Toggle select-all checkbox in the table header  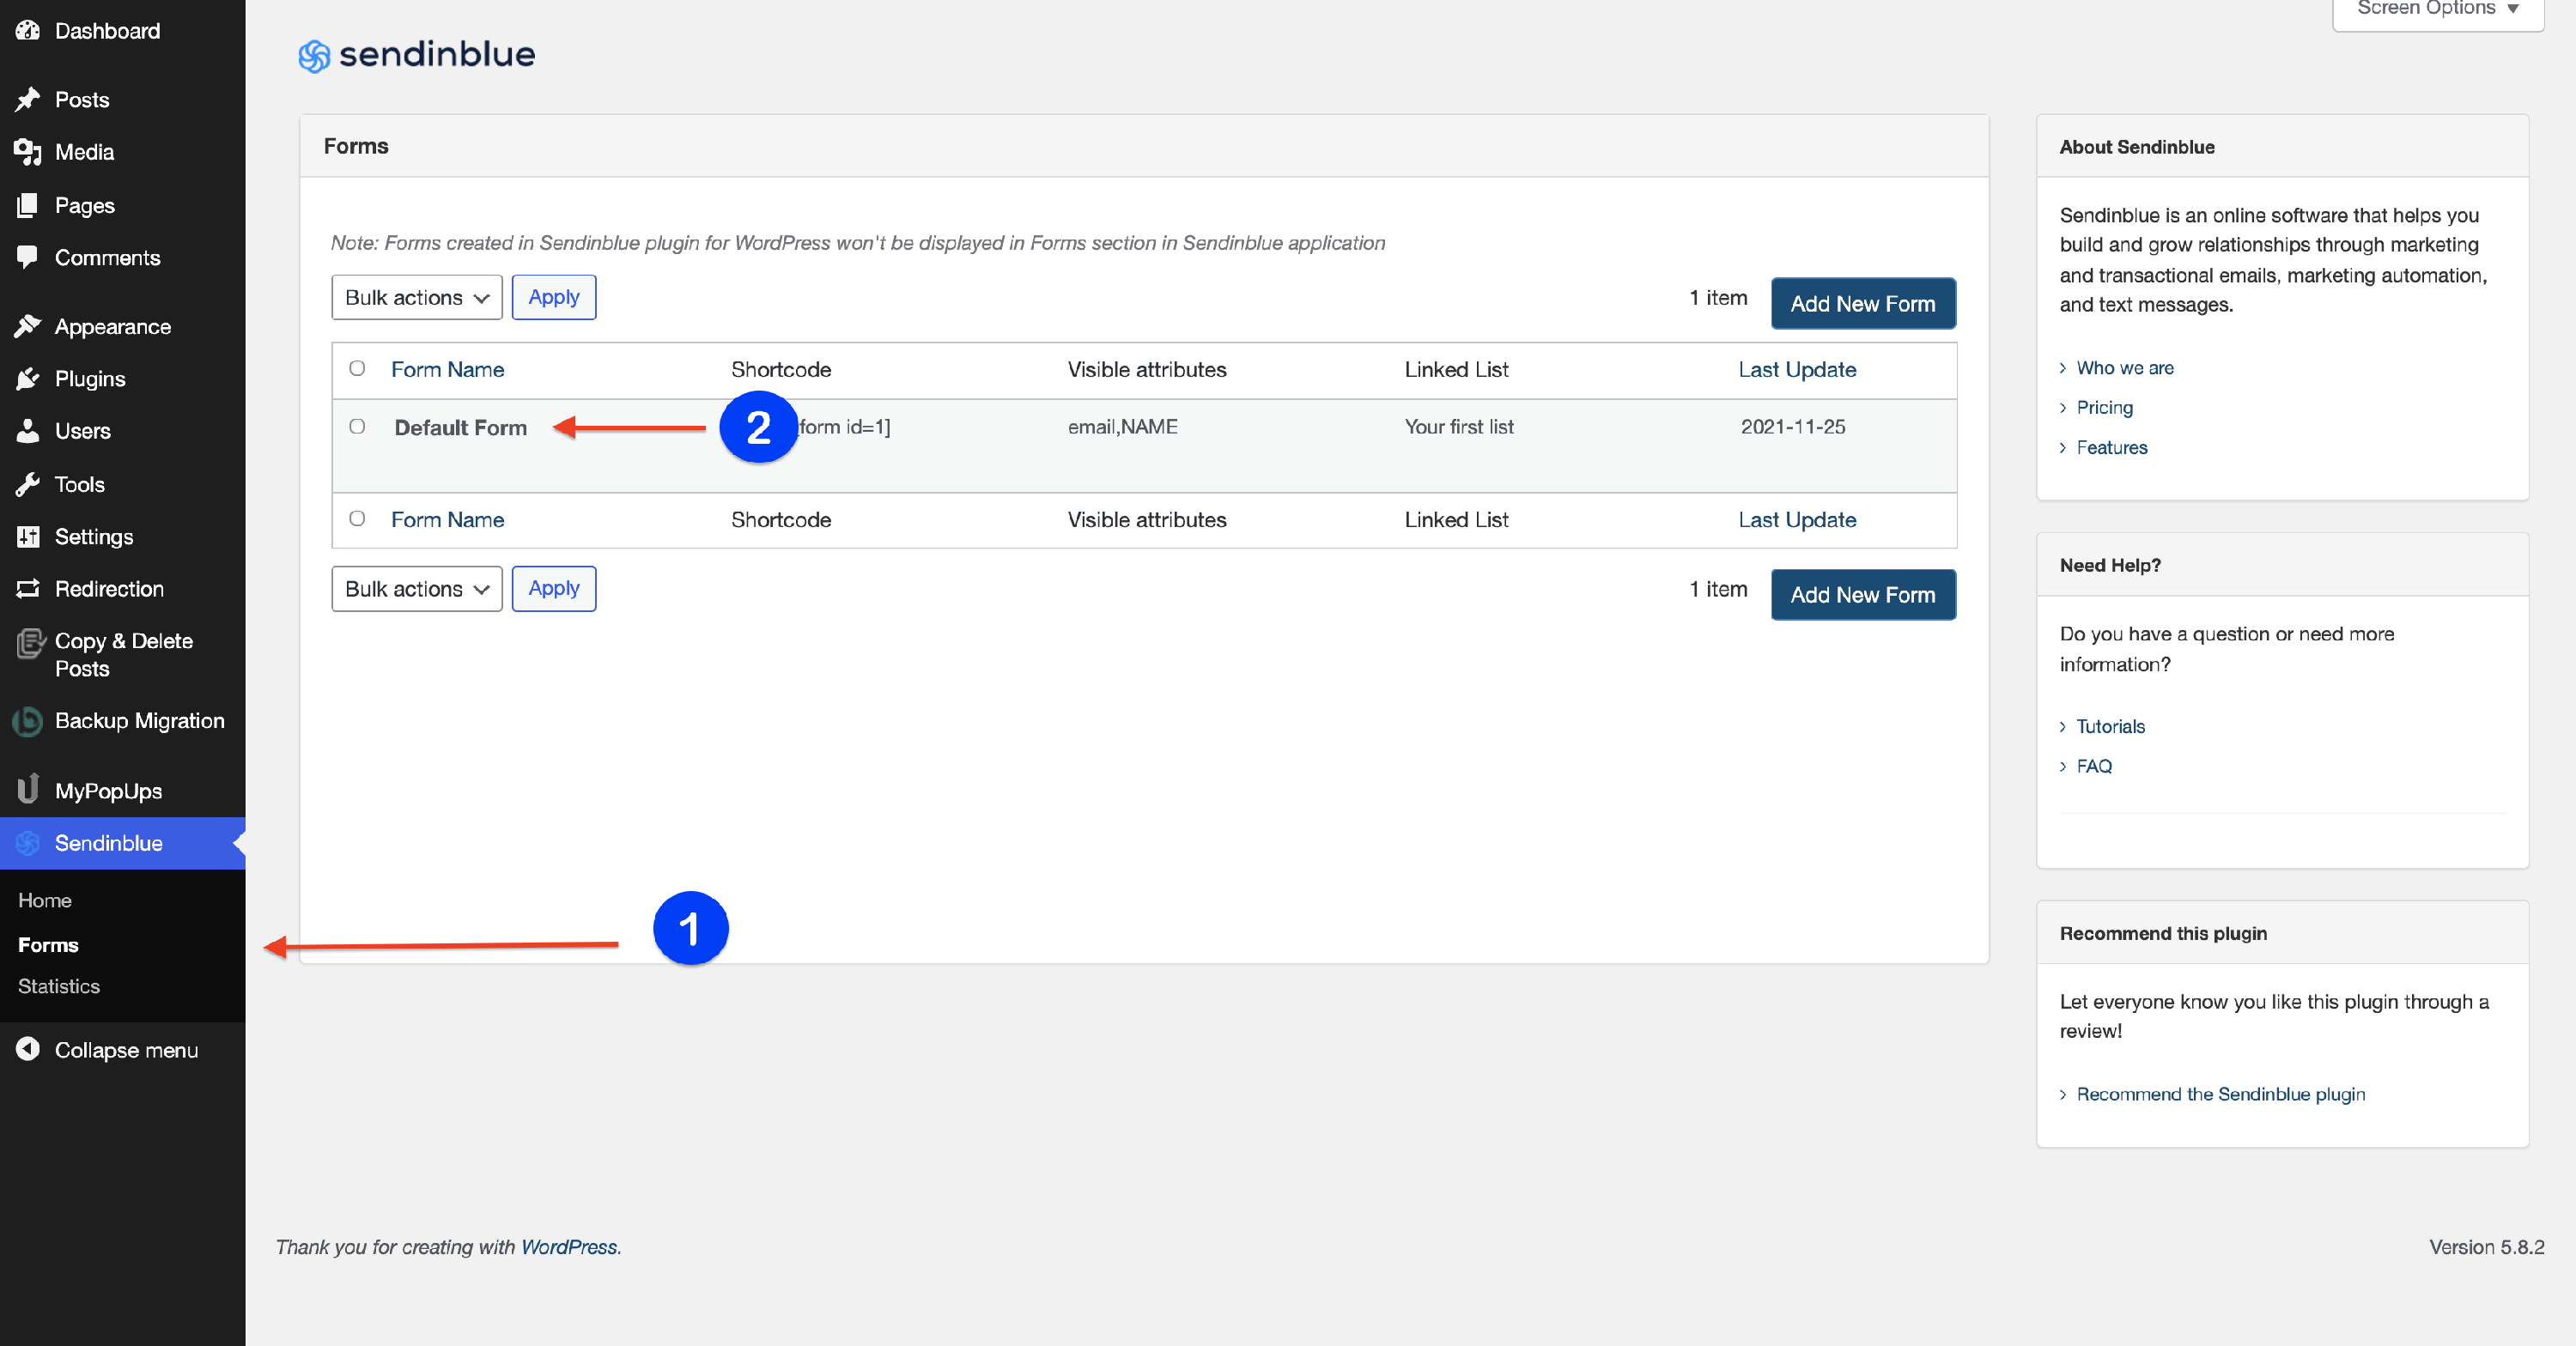(357, 369)
